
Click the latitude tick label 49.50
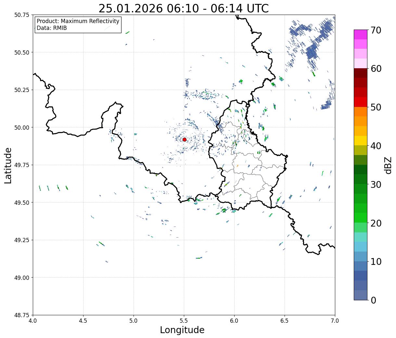pyautogui.click(x=21, y=202)
